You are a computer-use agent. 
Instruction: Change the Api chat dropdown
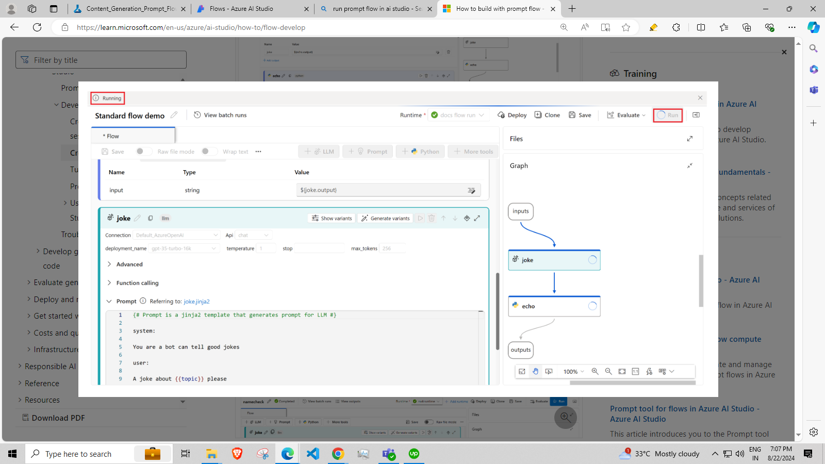253,235
